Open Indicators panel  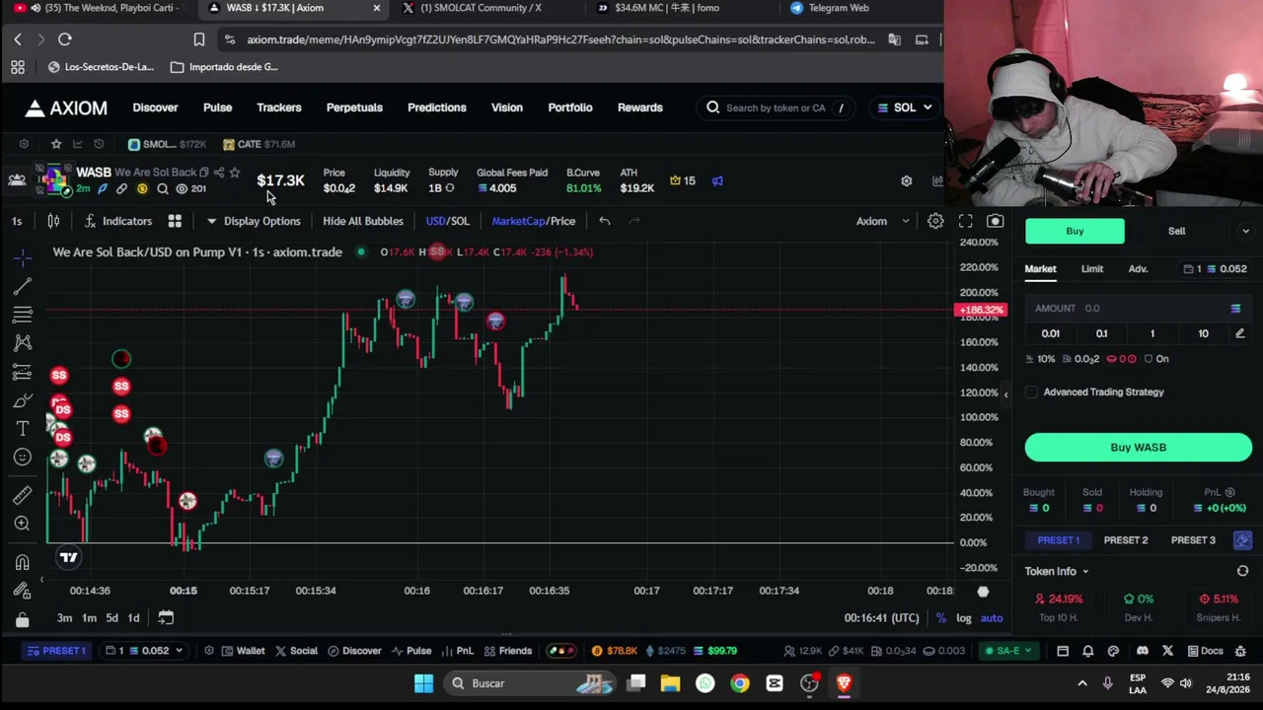(118, 221)
